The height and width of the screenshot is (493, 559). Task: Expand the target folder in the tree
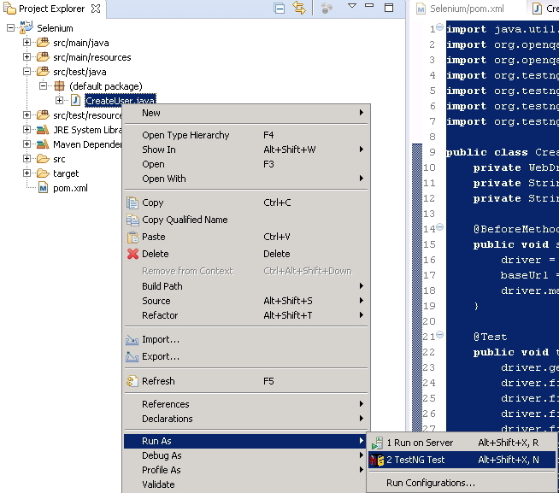pyautogui.click(x=27, y=173)
